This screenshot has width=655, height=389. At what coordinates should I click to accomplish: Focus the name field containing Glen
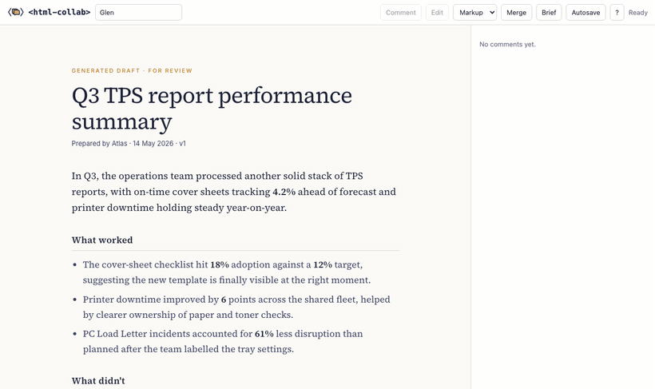[x=138, y=13]
